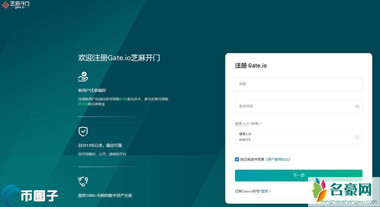The image size is (380, 207).
Task: Click the 币圈子 watermark logo
Action: pyautogui.click(x=30, y=195)
